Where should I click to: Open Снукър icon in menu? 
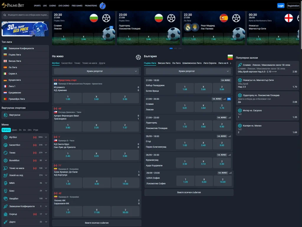(x=5, y=214)
